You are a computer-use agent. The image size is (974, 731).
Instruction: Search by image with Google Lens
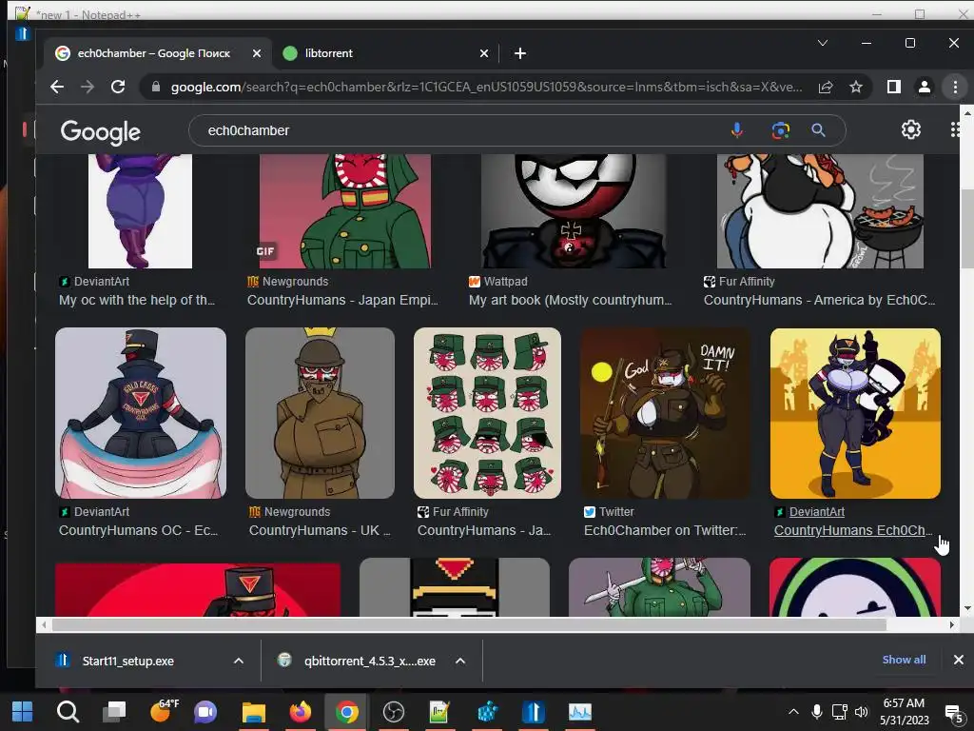pos(780,129)
